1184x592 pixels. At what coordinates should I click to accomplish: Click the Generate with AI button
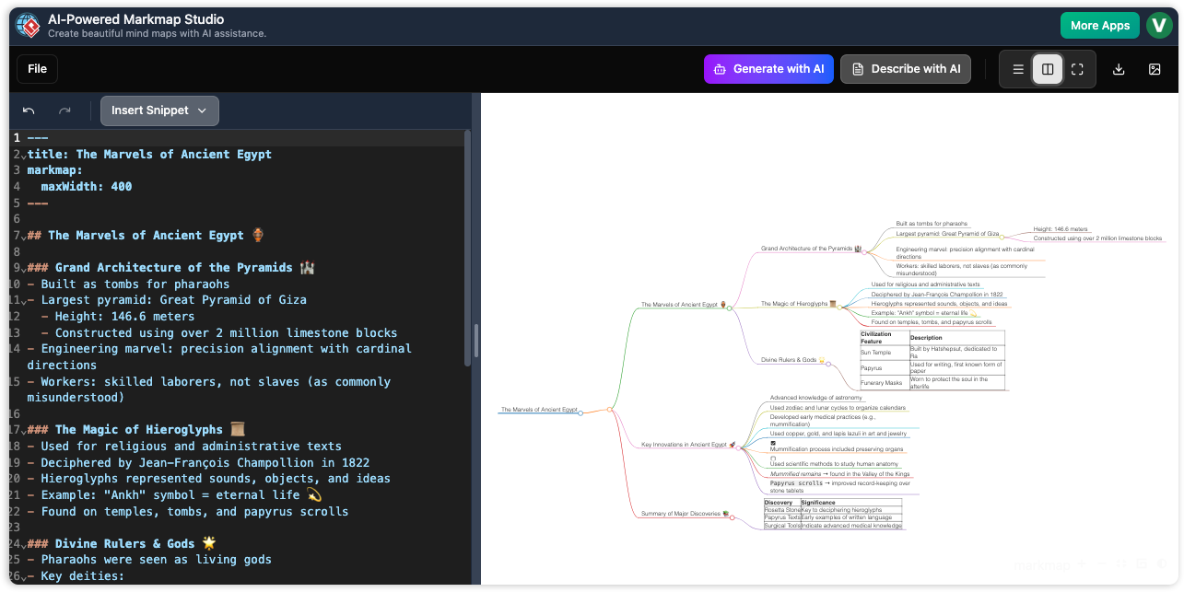pos(768,68)
